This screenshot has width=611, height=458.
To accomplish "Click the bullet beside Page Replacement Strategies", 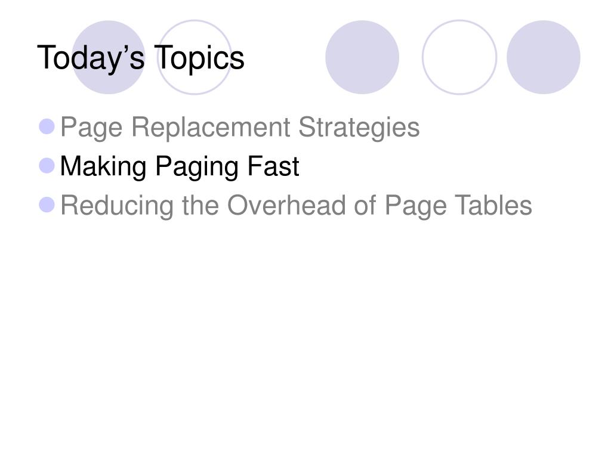I will click(x=47, y=126).
